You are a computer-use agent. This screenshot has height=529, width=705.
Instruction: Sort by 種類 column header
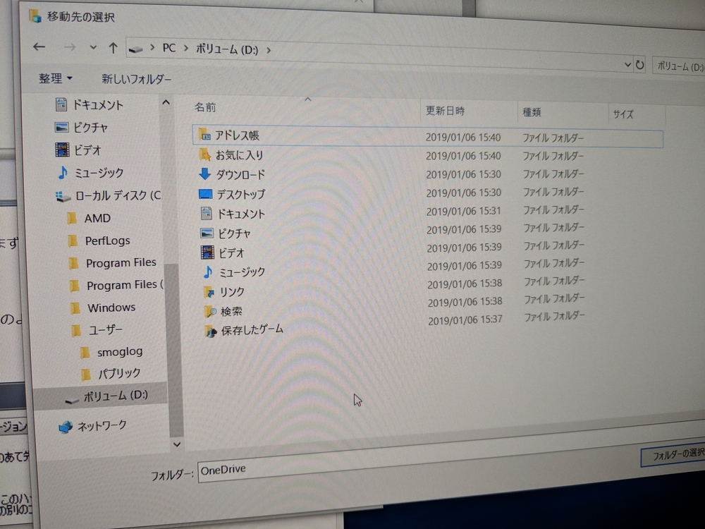[x=532, y=112]
